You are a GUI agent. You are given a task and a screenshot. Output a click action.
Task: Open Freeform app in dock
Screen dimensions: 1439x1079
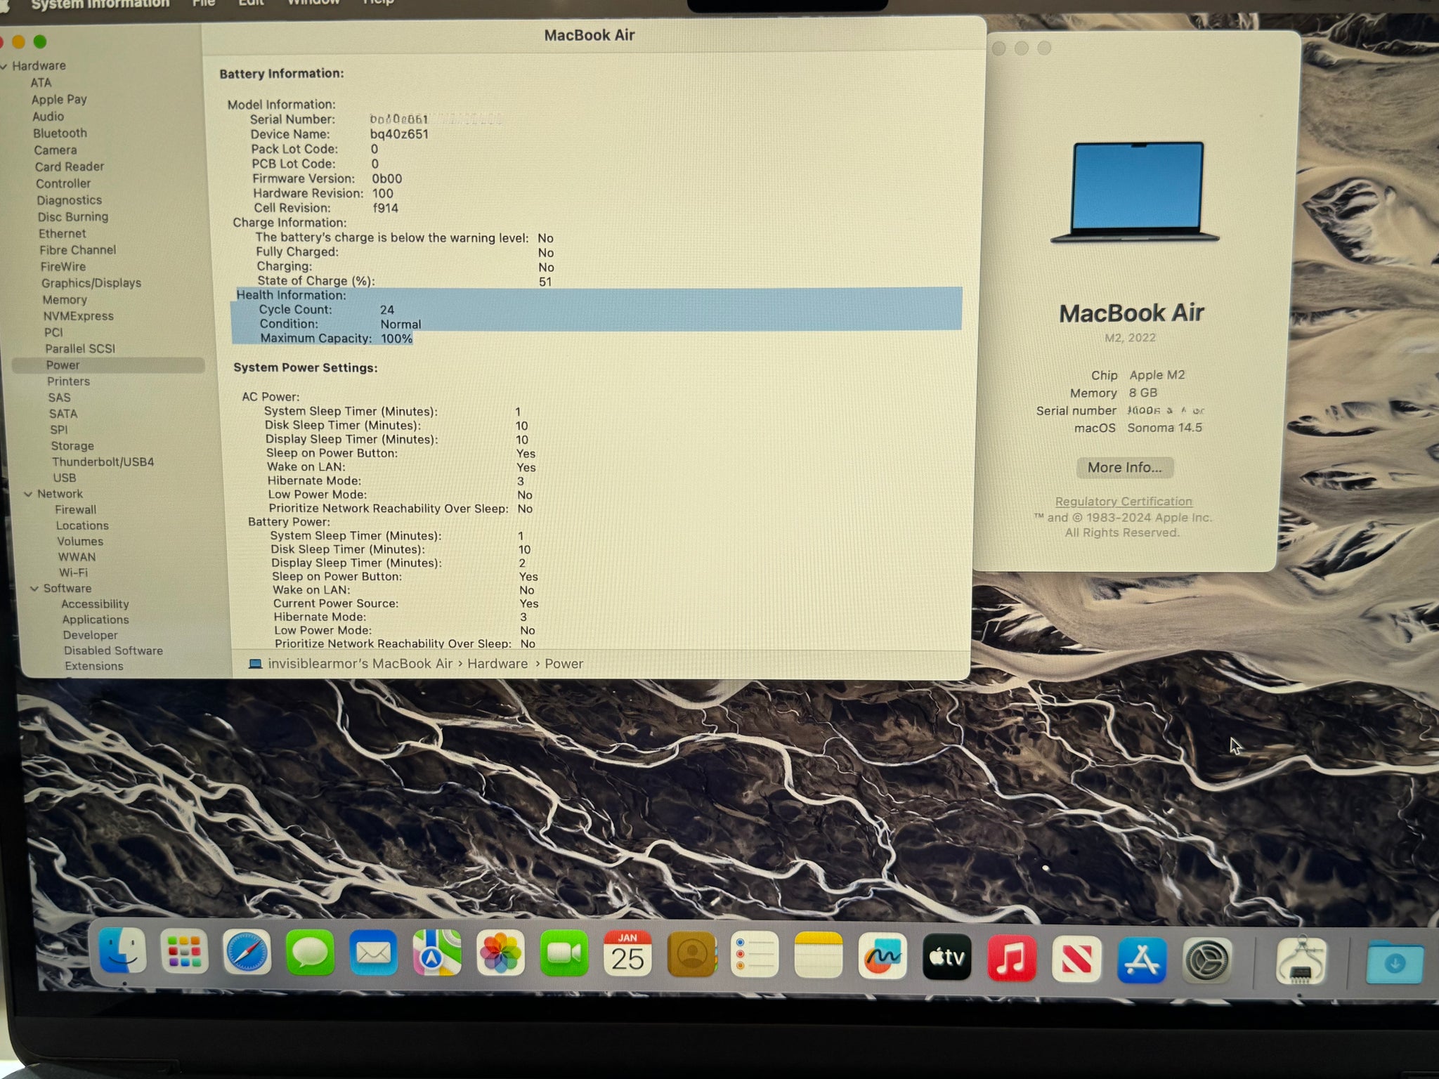882,956
